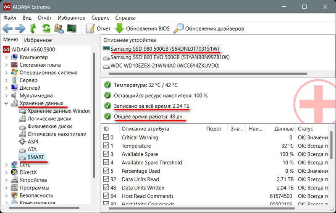Expand the Сервер tree node
This screenshot has width=336, height=213.
(6, 81)
